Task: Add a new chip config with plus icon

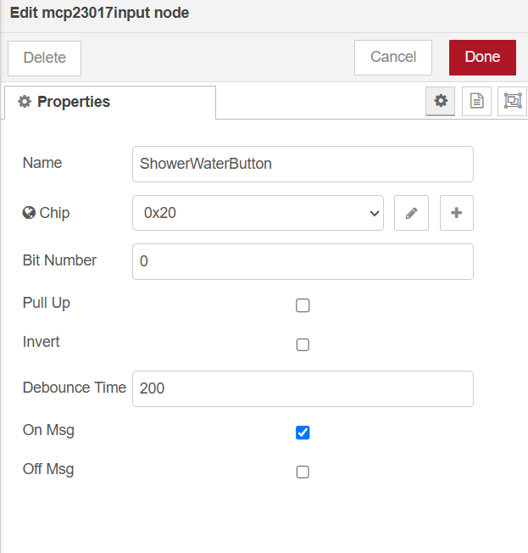Action: click(457, 213)
